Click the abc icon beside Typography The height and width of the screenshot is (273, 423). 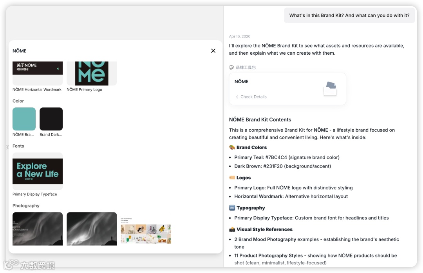pos(232,208)
